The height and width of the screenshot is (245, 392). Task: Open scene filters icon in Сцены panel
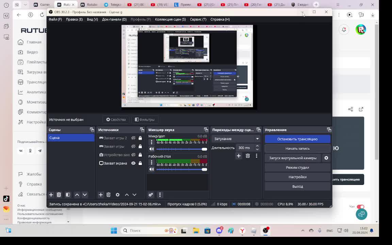pyautogui.click(x=68, y=195)
